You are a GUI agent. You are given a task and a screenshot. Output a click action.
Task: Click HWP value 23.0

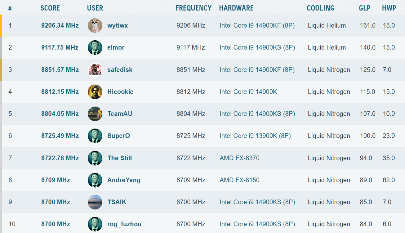point(389,136)
